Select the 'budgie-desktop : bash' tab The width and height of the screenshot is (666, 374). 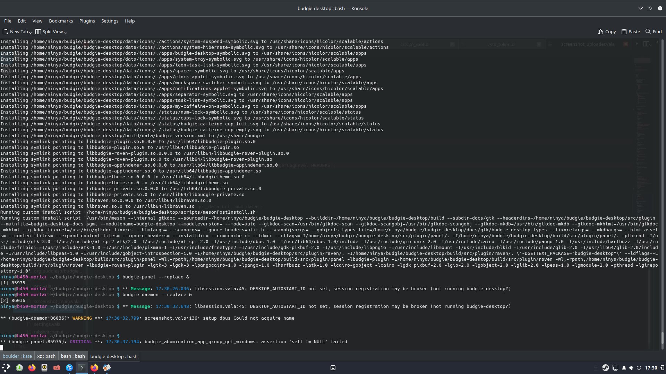tap(114, 356)
